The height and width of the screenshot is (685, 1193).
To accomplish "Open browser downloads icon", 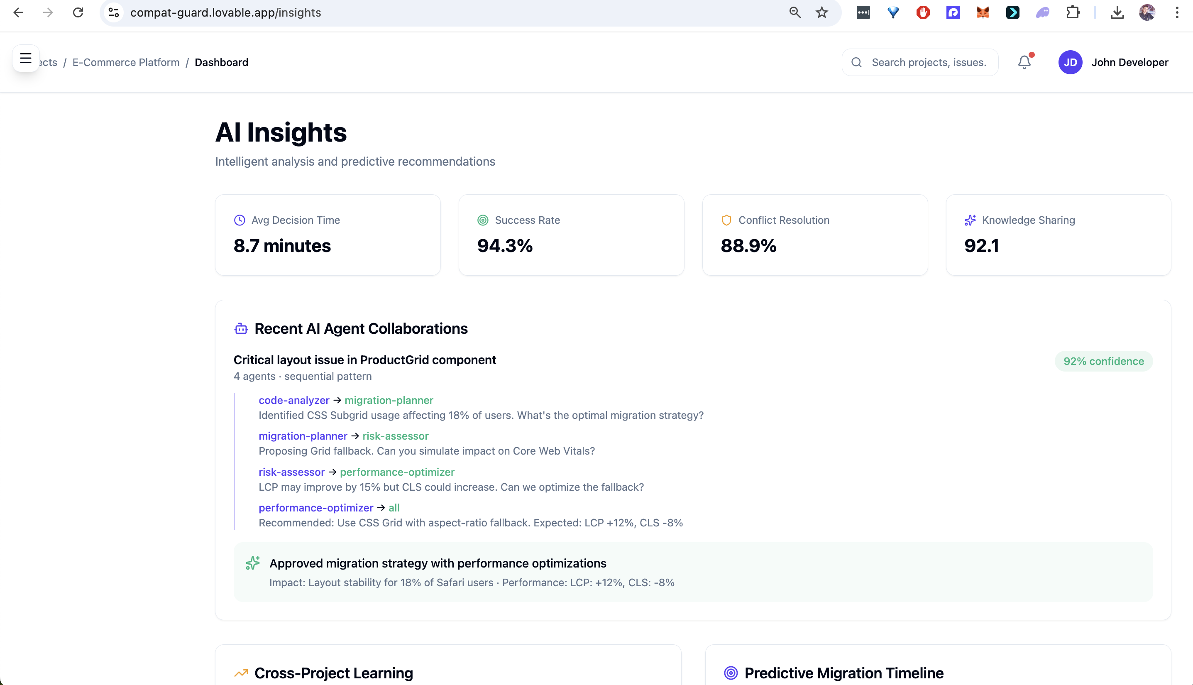I will [1117, 13].
